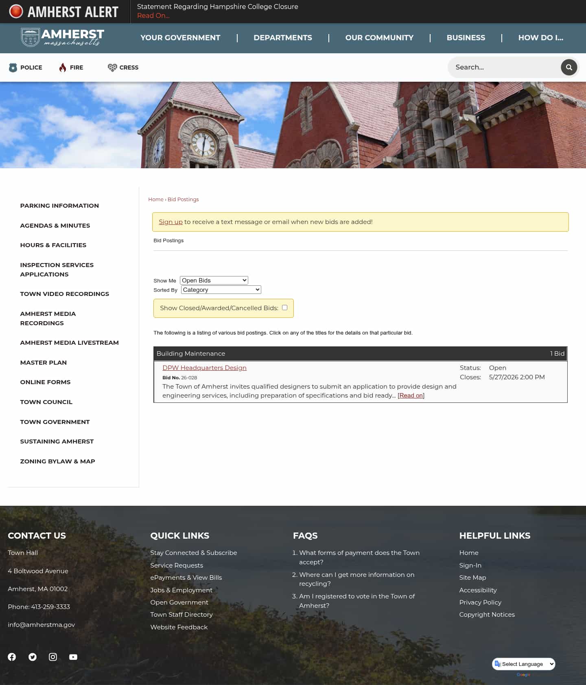Open the Instagram page icon

[53, 657]
